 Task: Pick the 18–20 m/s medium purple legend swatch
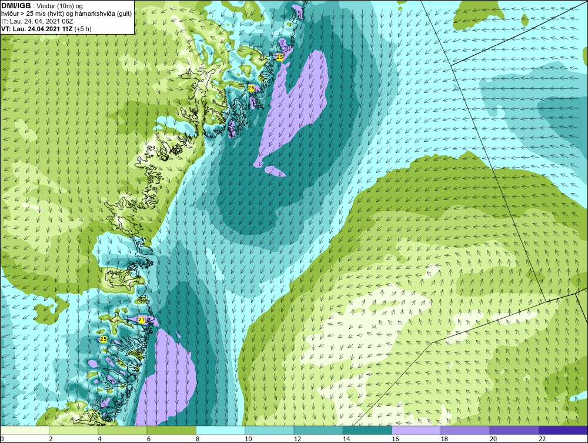click(x=465, y=430)
